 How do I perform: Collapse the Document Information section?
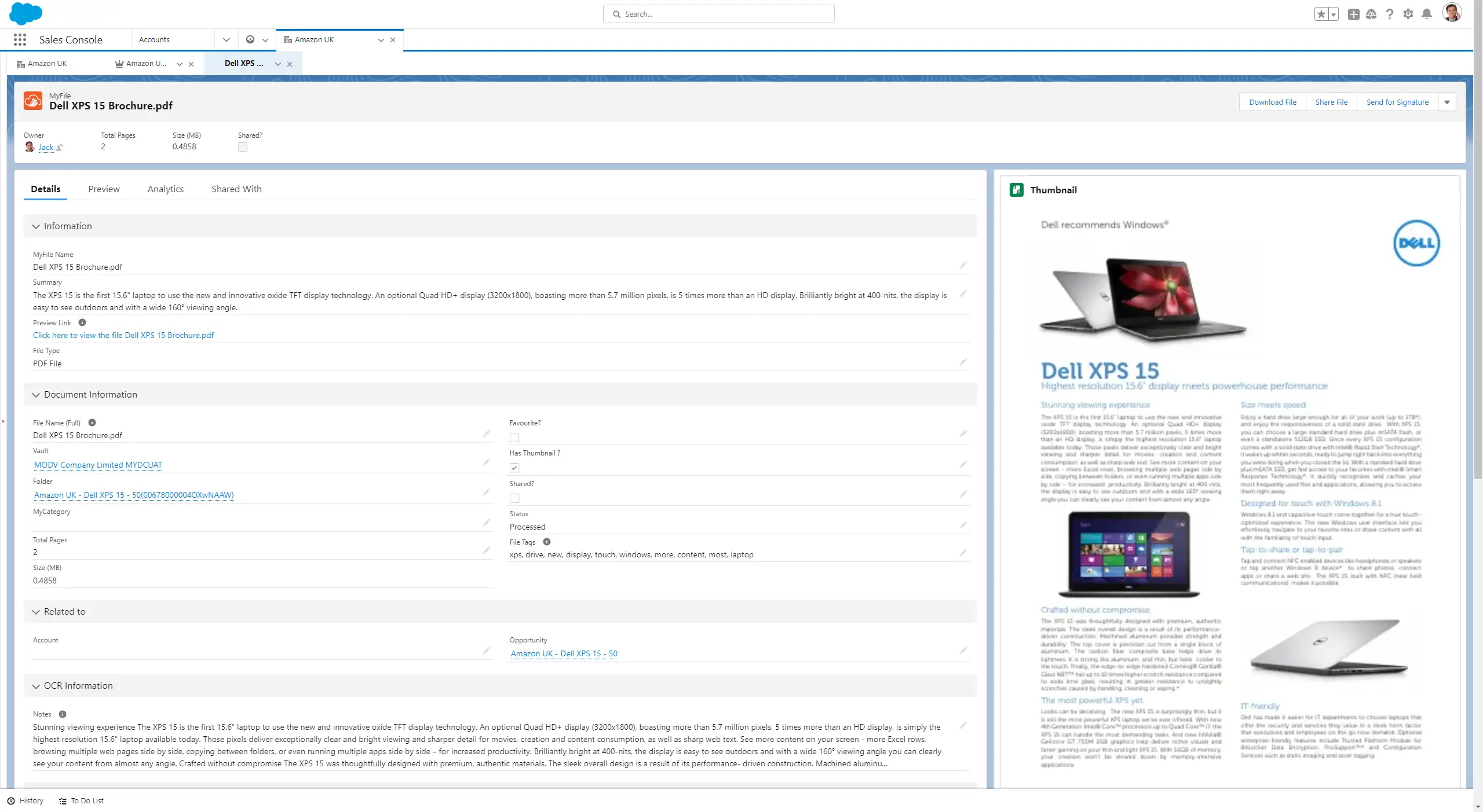pos(36,395)
